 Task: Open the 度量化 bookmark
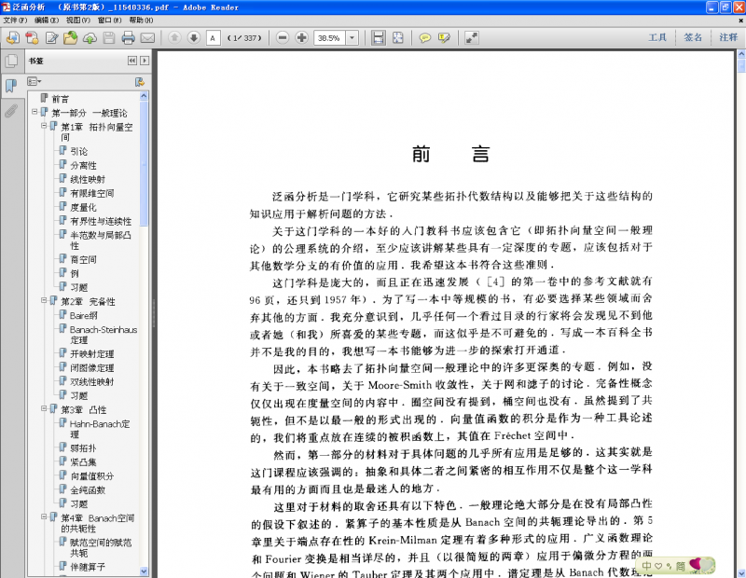click(83, 207)
